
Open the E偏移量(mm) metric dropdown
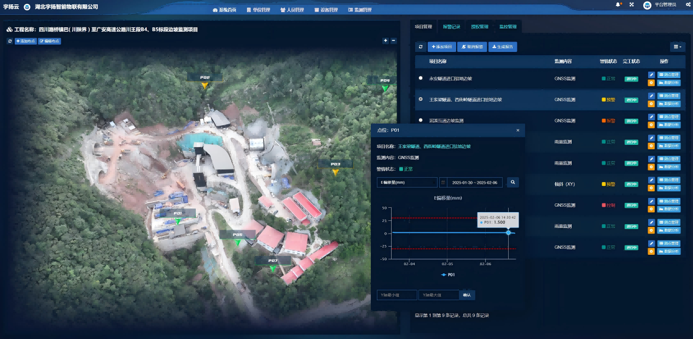406,182
